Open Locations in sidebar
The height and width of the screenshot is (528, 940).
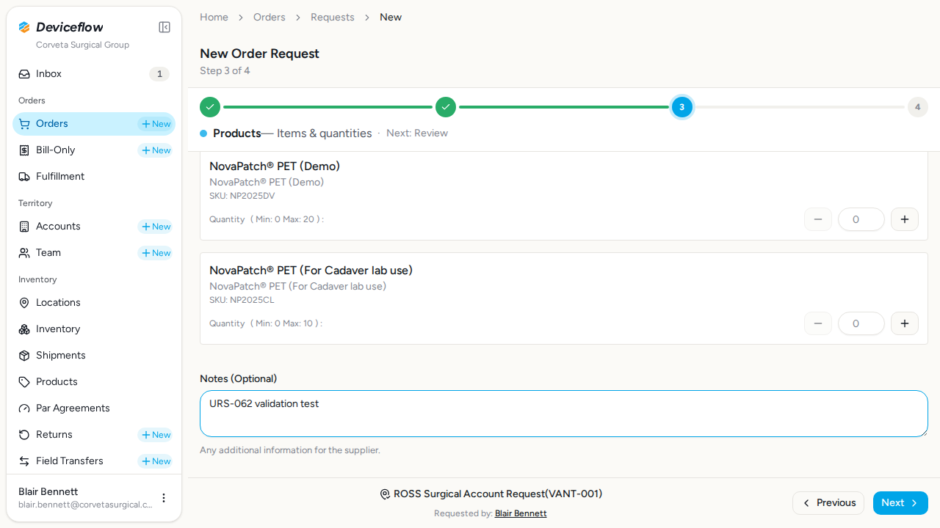coord(94,303)
